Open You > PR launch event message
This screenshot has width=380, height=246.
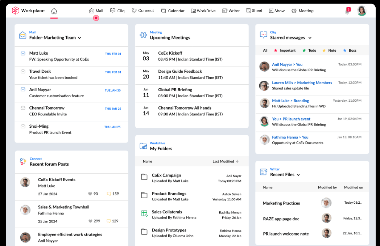coord(312,122)
